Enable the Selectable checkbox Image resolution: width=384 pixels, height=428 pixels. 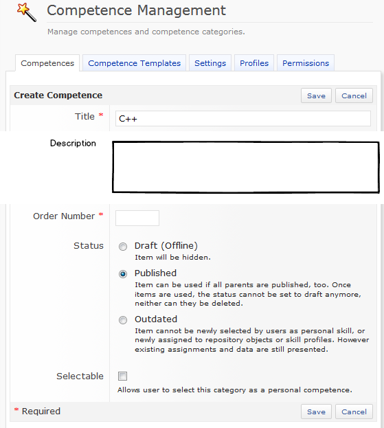coord(122,376)
